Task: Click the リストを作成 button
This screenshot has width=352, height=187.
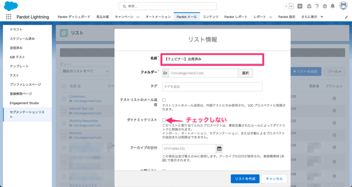Action: coord(245,179)
